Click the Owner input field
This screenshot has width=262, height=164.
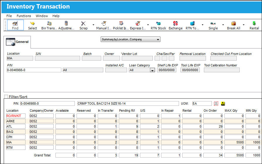tap(111, 58)
